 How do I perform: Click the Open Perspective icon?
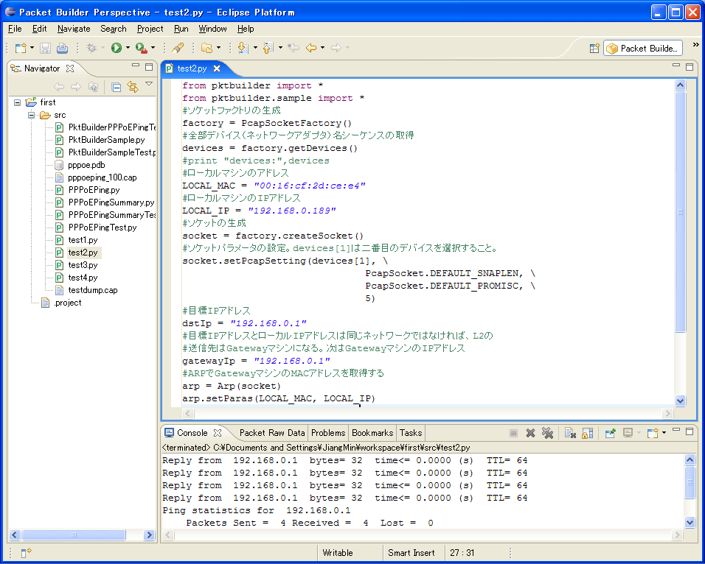click(x=594, y=48)
